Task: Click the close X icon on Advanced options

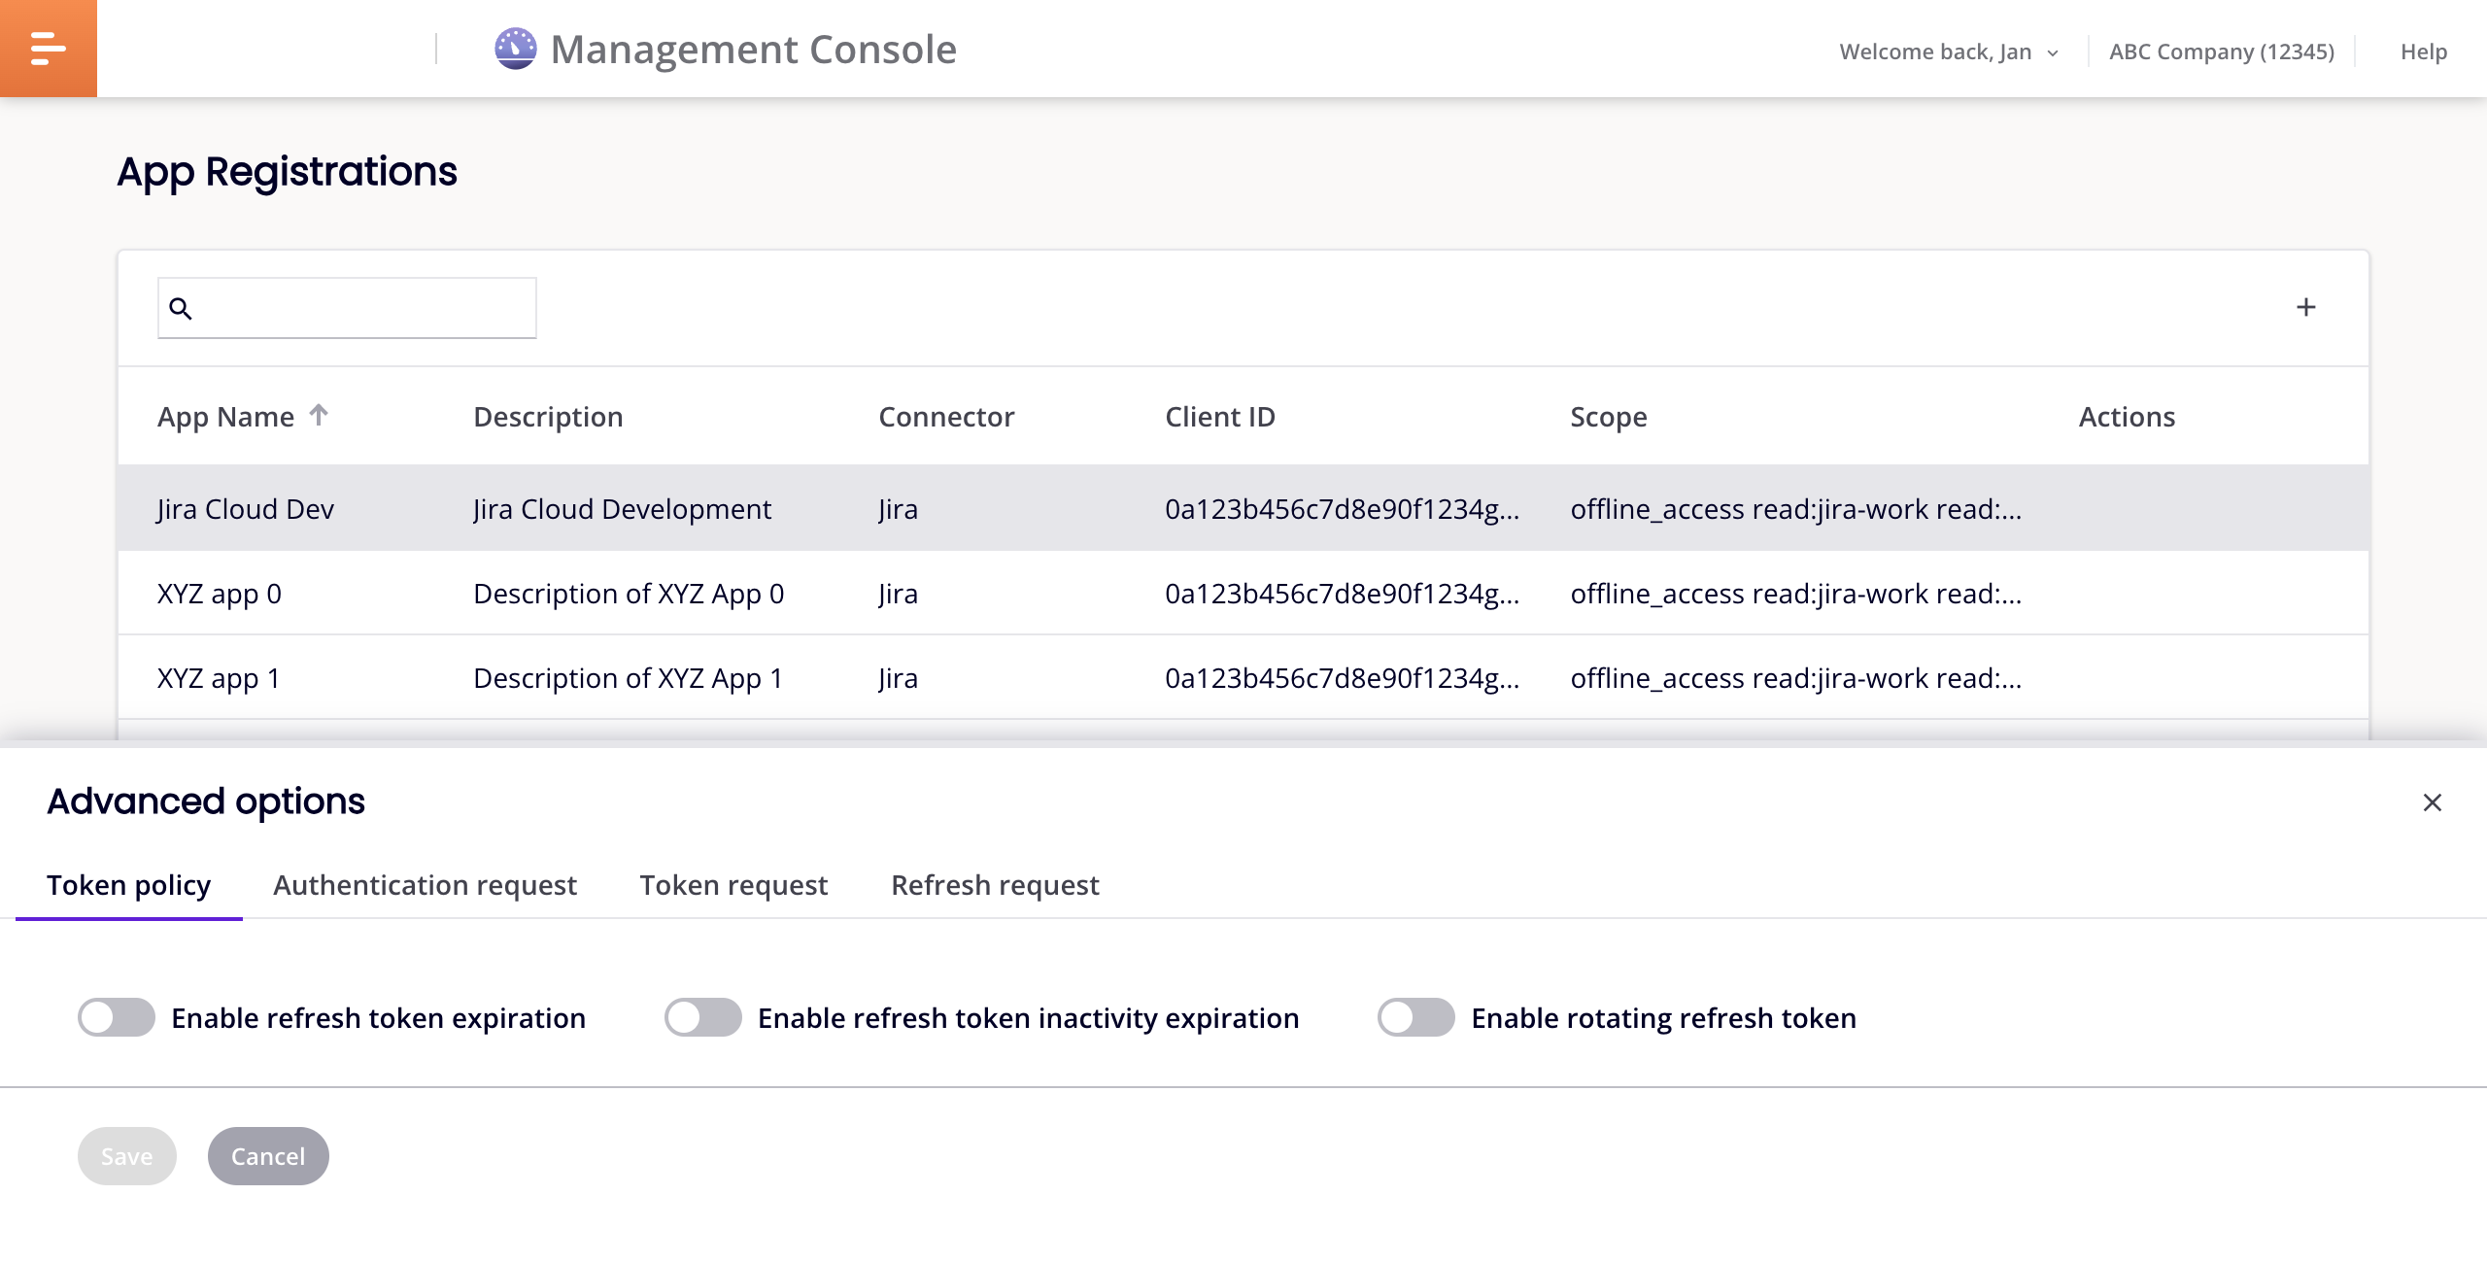Action: 2431,802
